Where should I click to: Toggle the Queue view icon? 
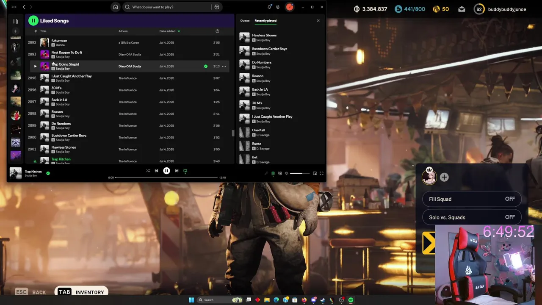pyautogui.click(x=273, y=173)
